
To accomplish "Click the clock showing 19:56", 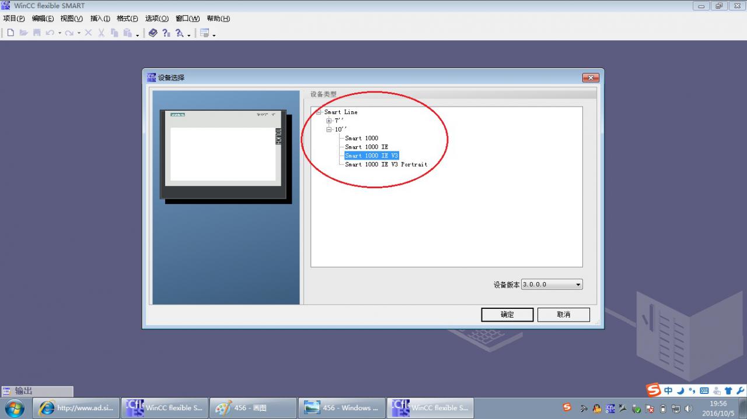I will 718,403.
